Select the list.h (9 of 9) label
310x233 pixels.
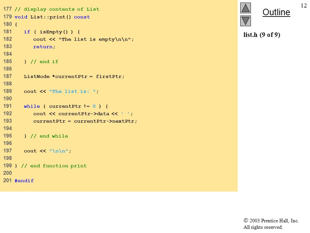262,35
